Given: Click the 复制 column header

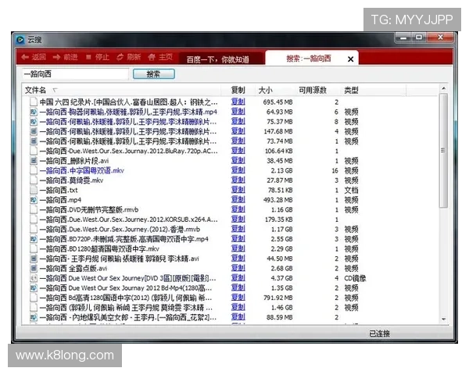Looking at the screenshot, I should coord(238,90).
